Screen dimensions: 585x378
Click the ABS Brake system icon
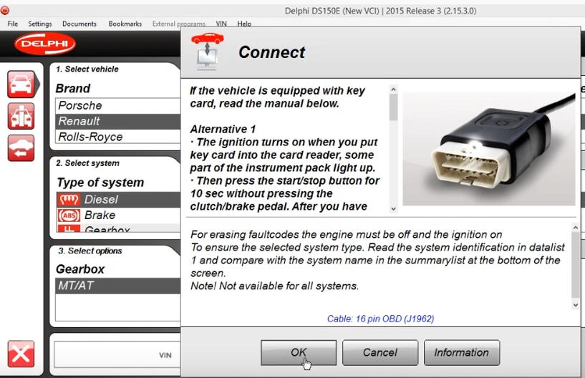(x=67, y=215)
